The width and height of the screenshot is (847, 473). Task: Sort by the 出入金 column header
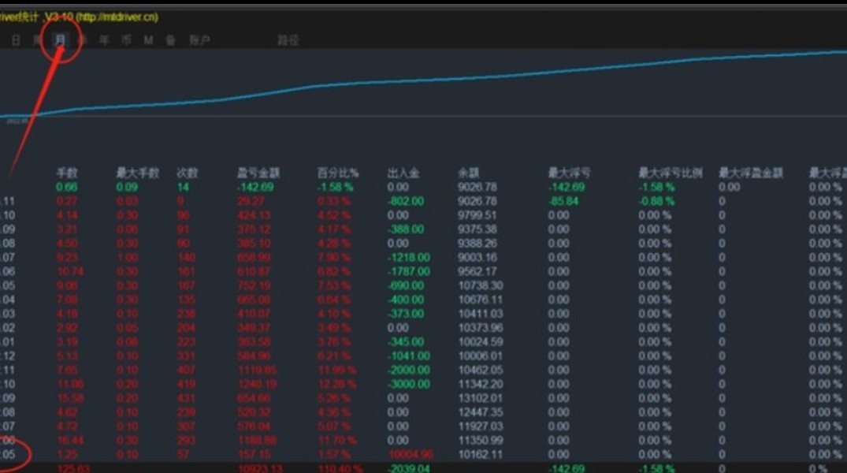coord(403,173)
